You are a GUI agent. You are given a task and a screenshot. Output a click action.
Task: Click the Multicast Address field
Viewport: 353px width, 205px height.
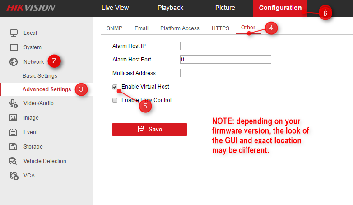[x=226, y=73]
